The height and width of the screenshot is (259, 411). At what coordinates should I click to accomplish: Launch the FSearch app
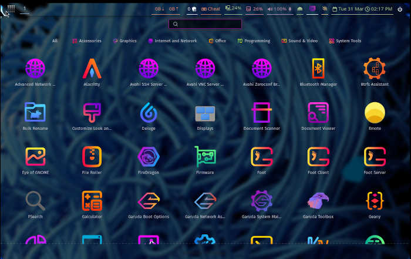click(x=35, y=201)
